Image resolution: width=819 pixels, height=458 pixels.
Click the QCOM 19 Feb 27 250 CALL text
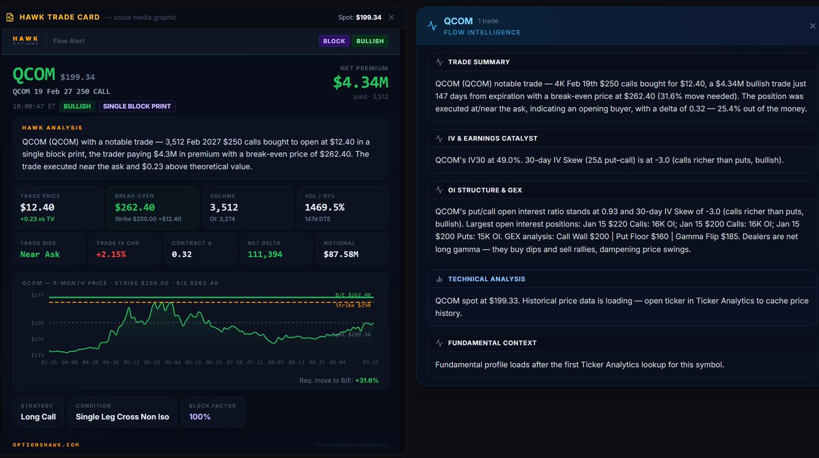(x=61, y=91)
